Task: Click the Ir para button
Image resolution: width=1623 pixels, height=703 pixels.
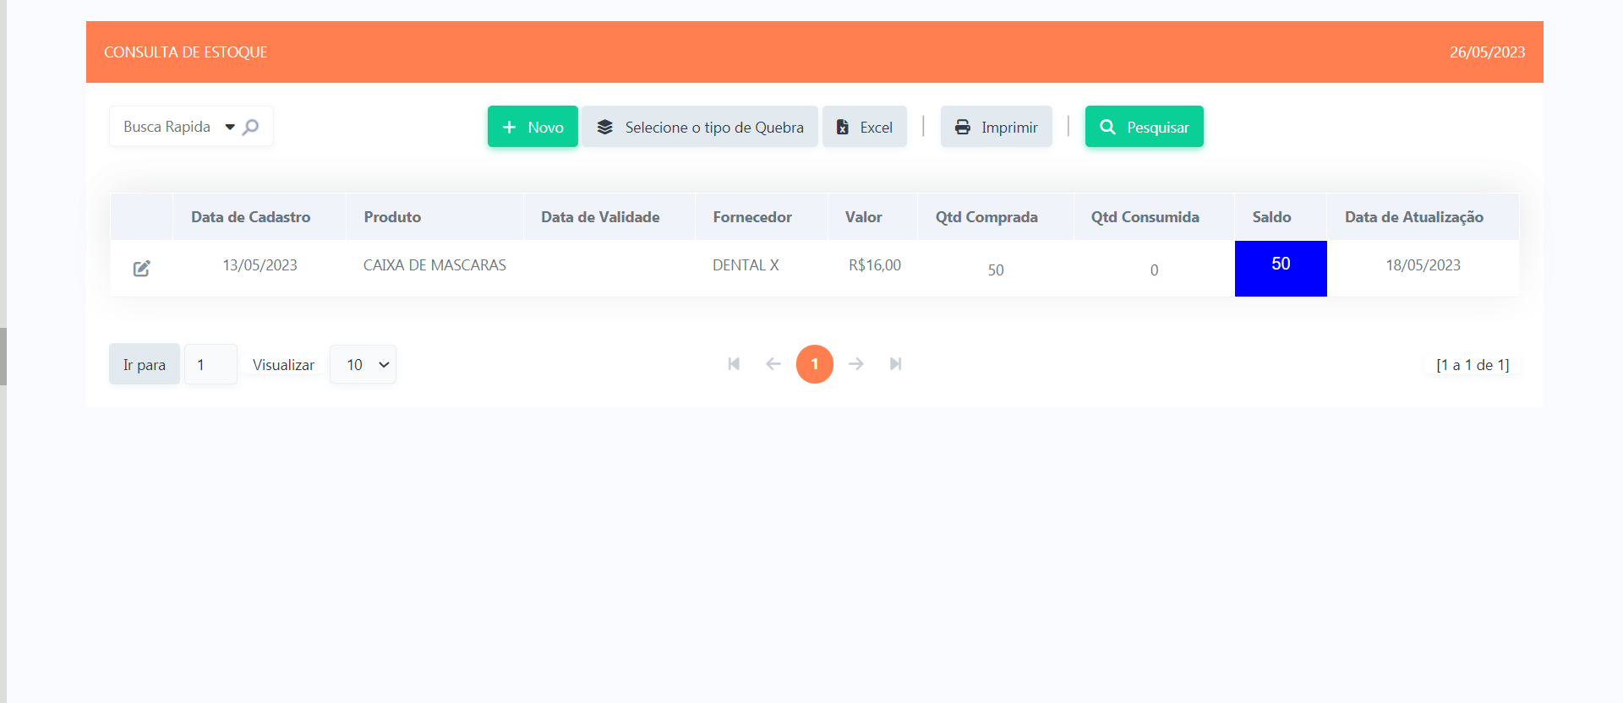Action: (145, 365)
